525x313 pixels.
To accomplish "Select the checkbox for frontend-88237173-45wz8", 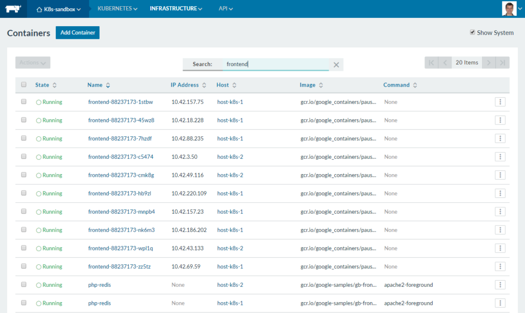I will click(x=24, y=120).
